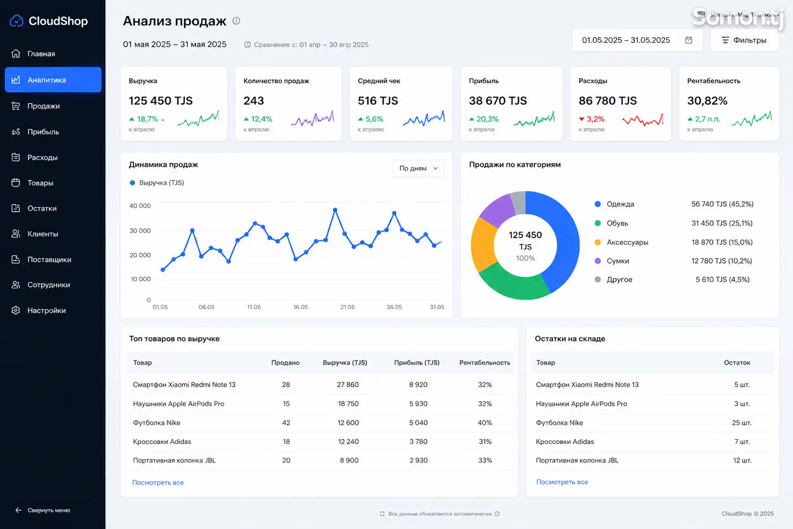The image size is (793, 529).
Task: Click info icon next to auto-update notice
Action: pyautogui.click(x=497, y=514)
